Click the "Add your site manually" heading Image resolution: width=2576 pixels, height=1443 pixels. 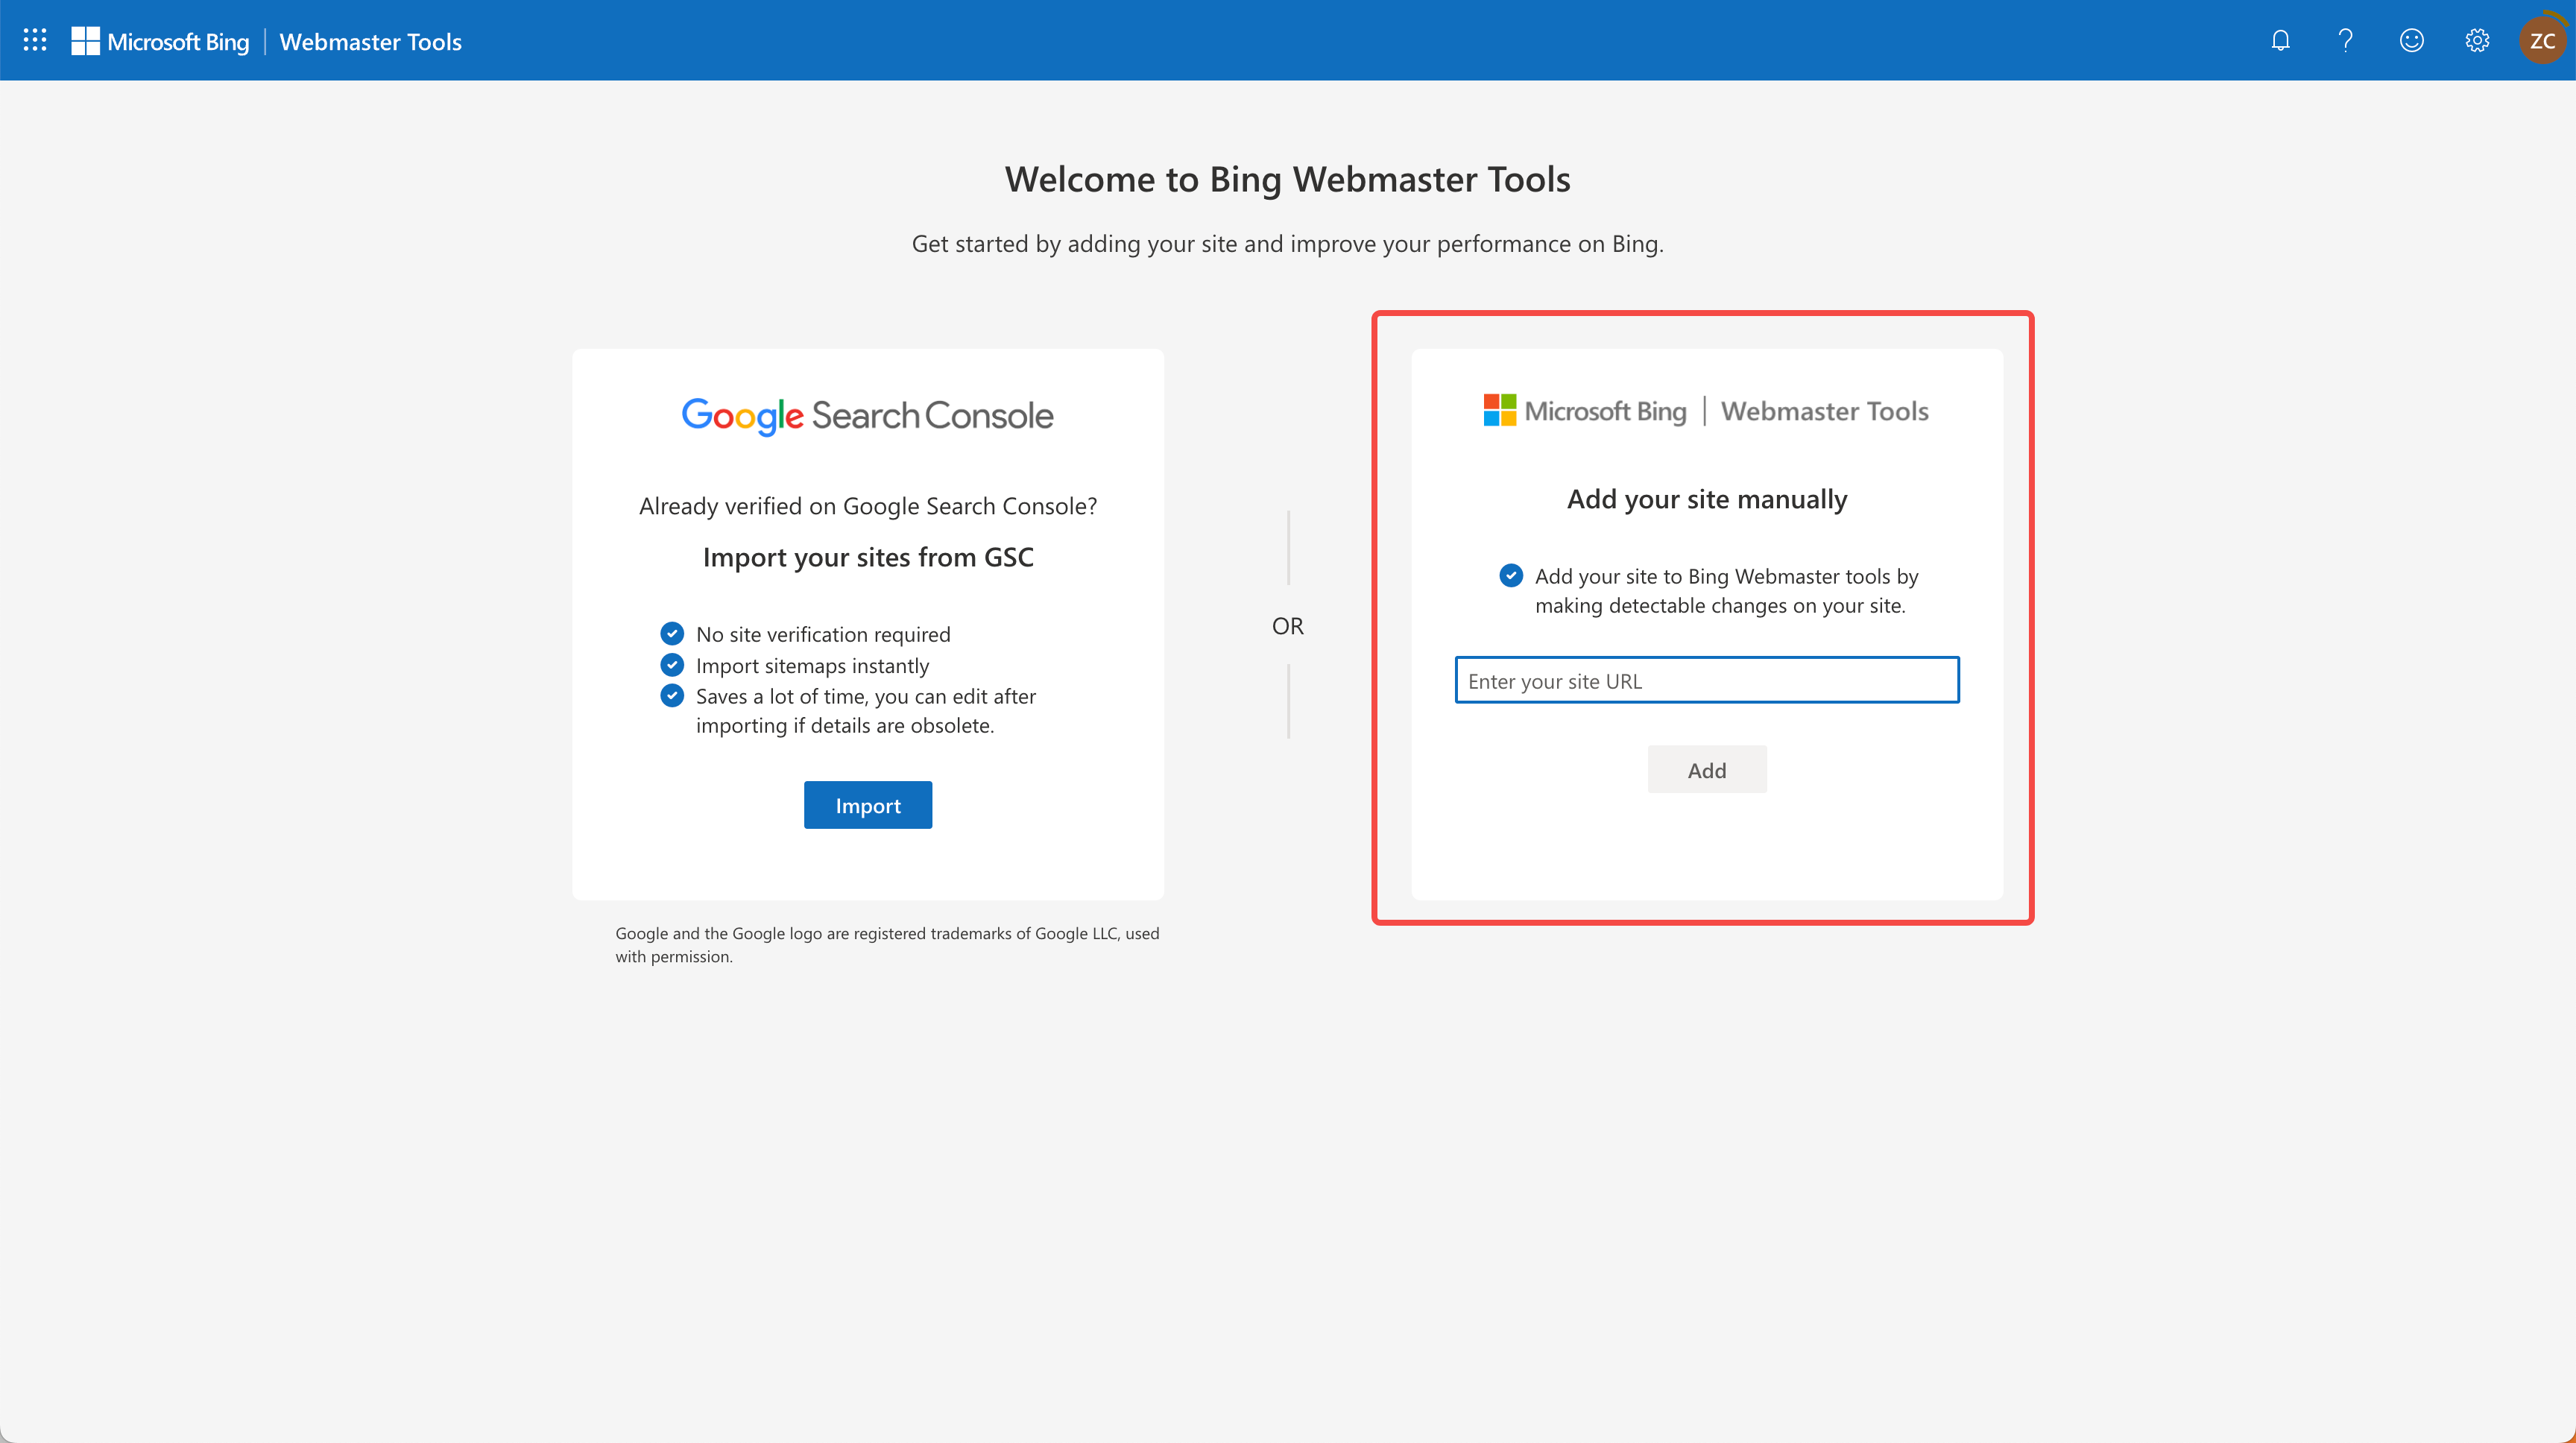click(1706, 499)
